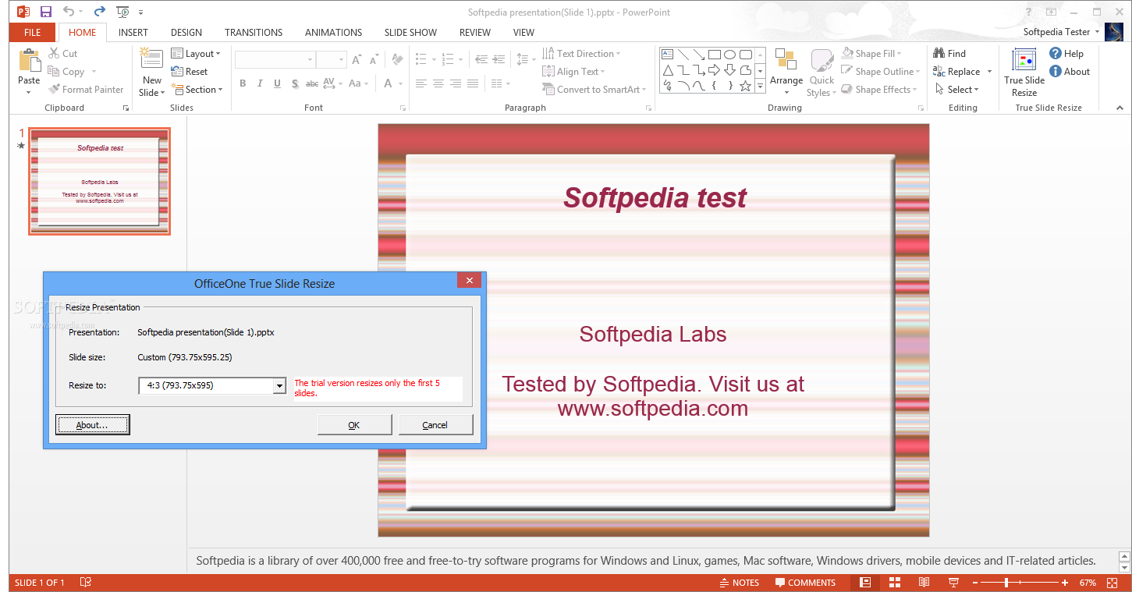This screenshot has width=1132, height=592.
Task: Confirm the resize with the OK button
Action: coord(354,424)
